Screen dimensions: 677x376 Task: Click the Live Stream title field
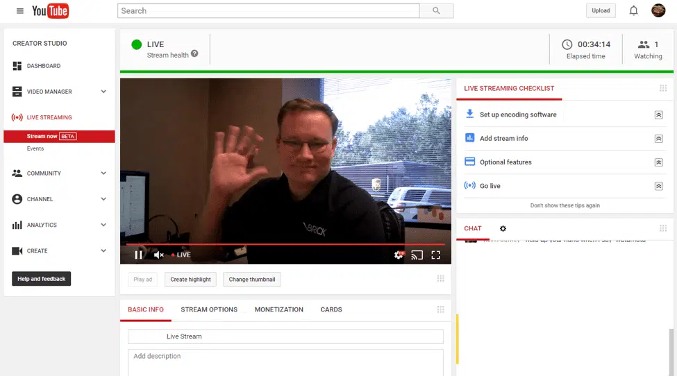tap(285, 336)
